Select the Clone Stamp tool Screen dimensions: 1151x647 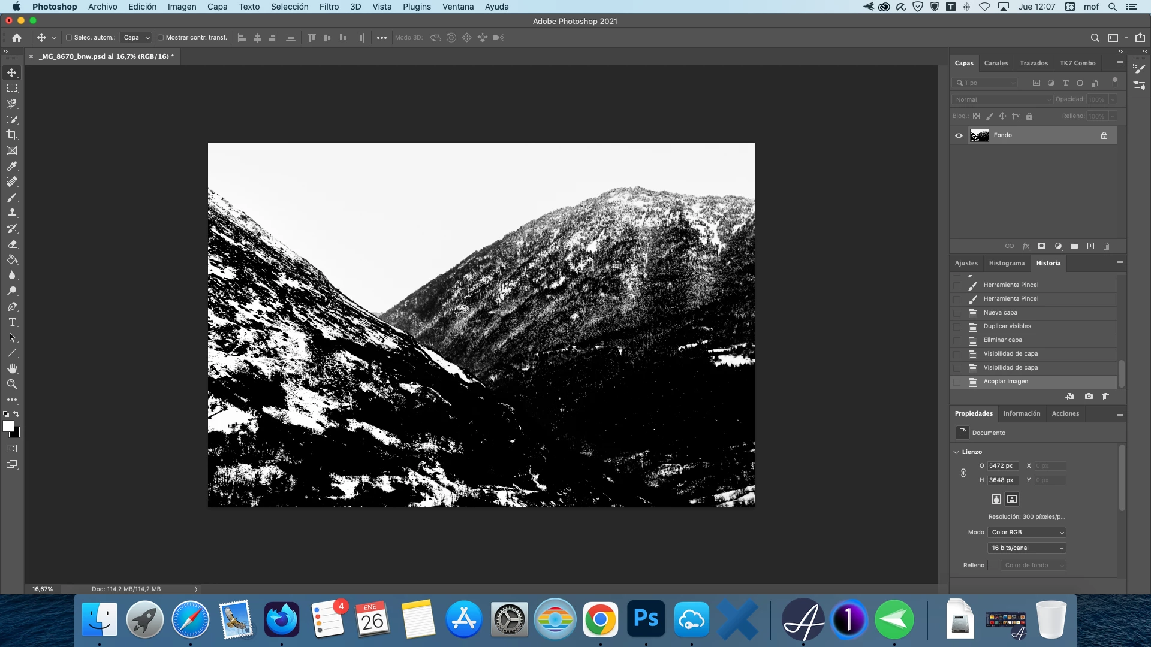pos(12,213)
